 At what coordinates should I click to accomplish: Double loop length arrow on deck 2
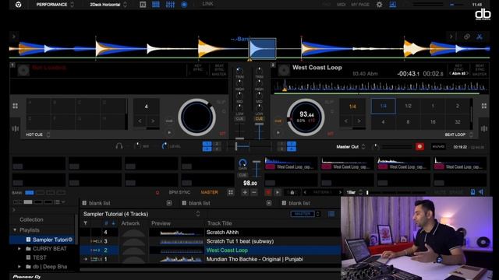[x=359, y=121]
